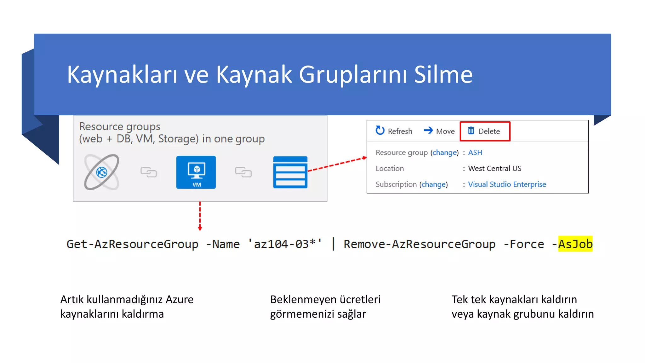Screen dimensions: 645x363
Task: Open the change link beside Resource group
Action: coord(445,153)
